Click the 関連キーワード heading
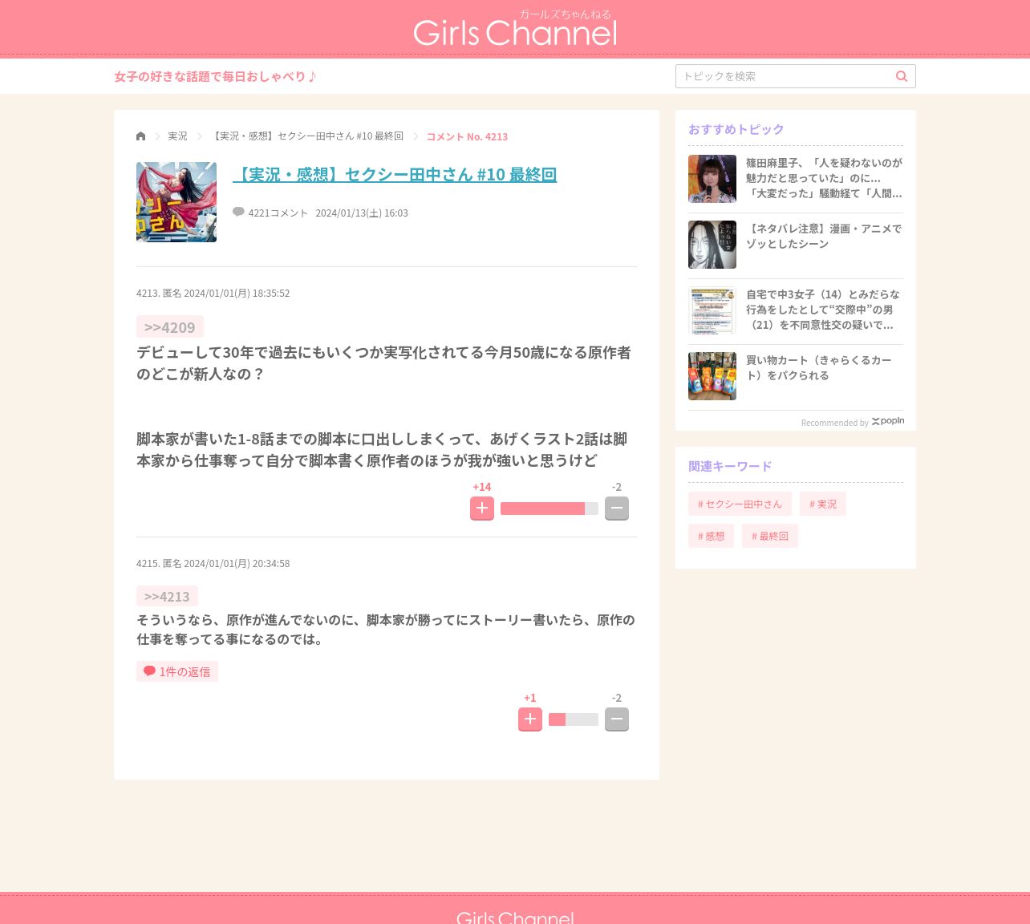1030x924 pixels. pyautogui.click(x=730, y=466)
